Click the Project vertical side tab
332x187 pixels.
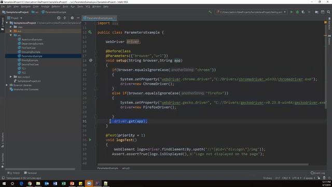click(3, 24)
